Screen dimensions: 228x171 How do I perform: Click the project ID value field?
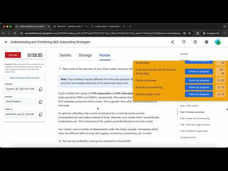click(x=21, y=114)
